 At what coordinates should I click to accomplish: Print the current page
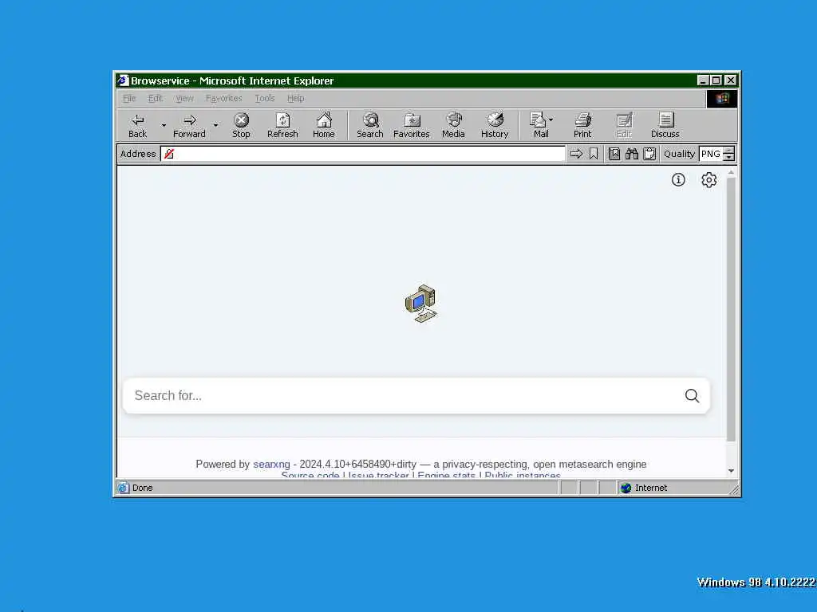click(x=582, y=125)
